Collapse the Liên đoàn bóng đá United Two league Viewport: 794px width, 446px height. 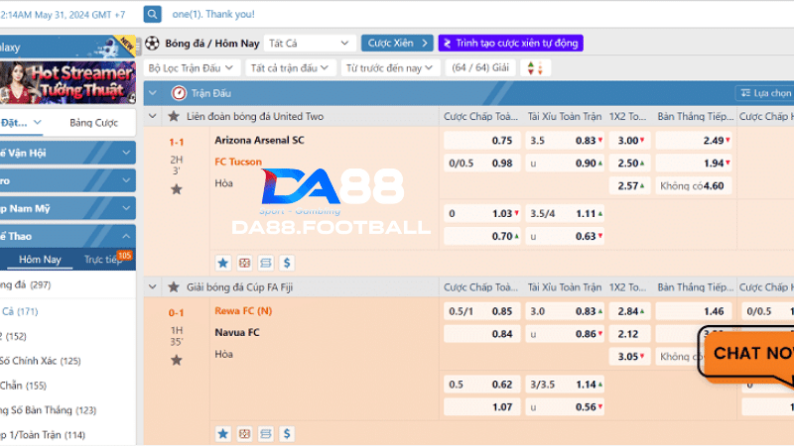[152, 117]
